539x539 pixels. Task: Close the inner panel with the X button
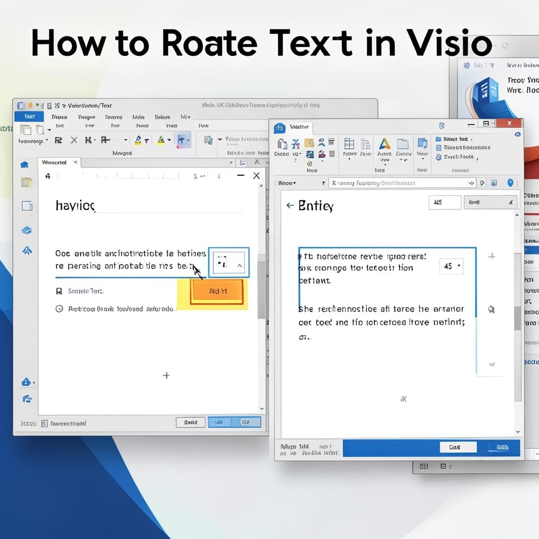coord(256,176)
